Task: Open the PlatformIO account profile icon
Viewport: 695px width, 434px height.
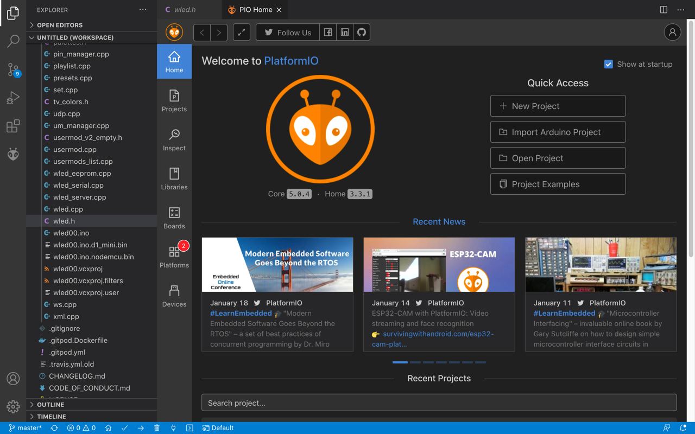Action: tap(672, 32)
